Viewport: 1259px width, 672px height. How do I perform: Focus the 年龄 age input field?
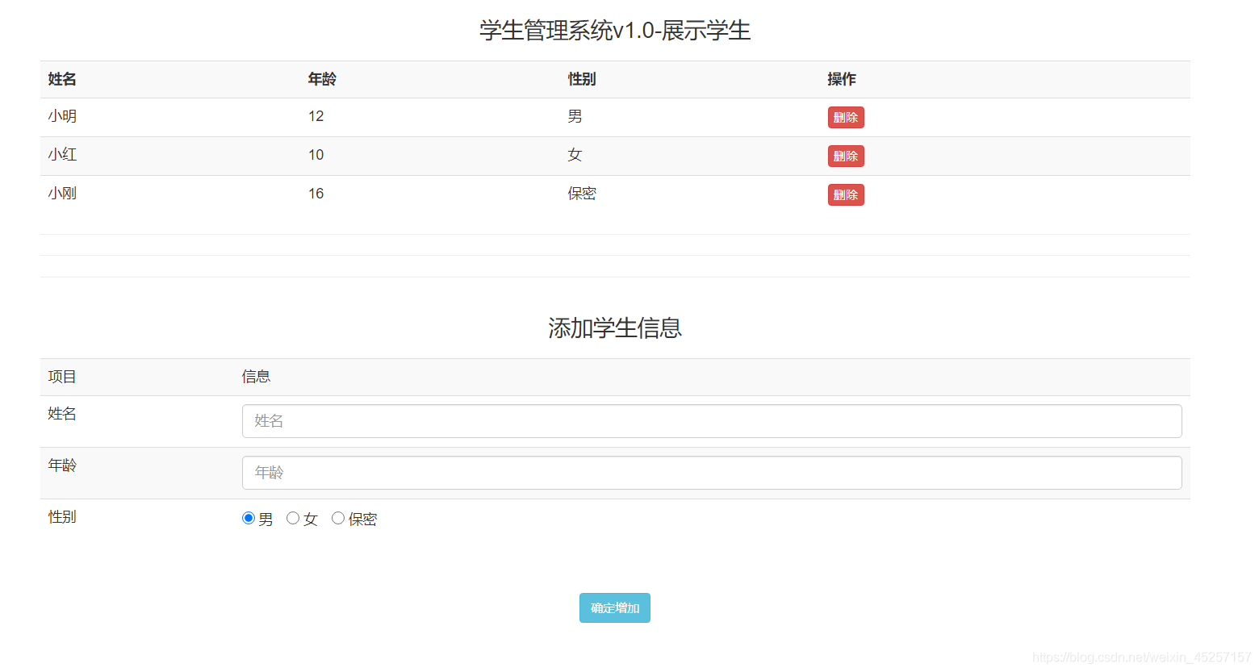pos(712,473)
